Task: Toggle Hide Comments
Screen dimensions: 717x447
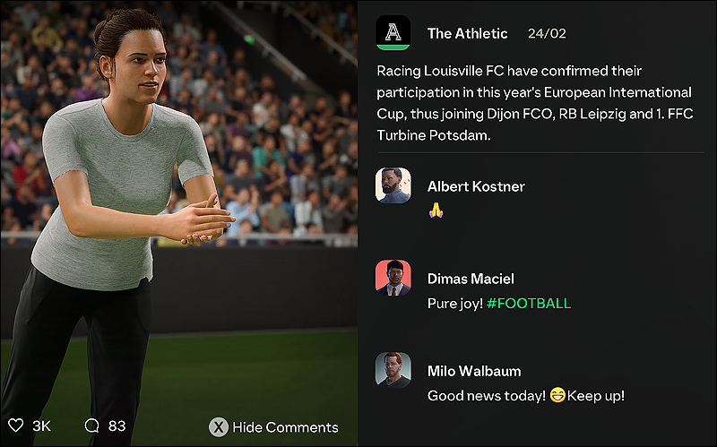Action: [x=273, y=427]
